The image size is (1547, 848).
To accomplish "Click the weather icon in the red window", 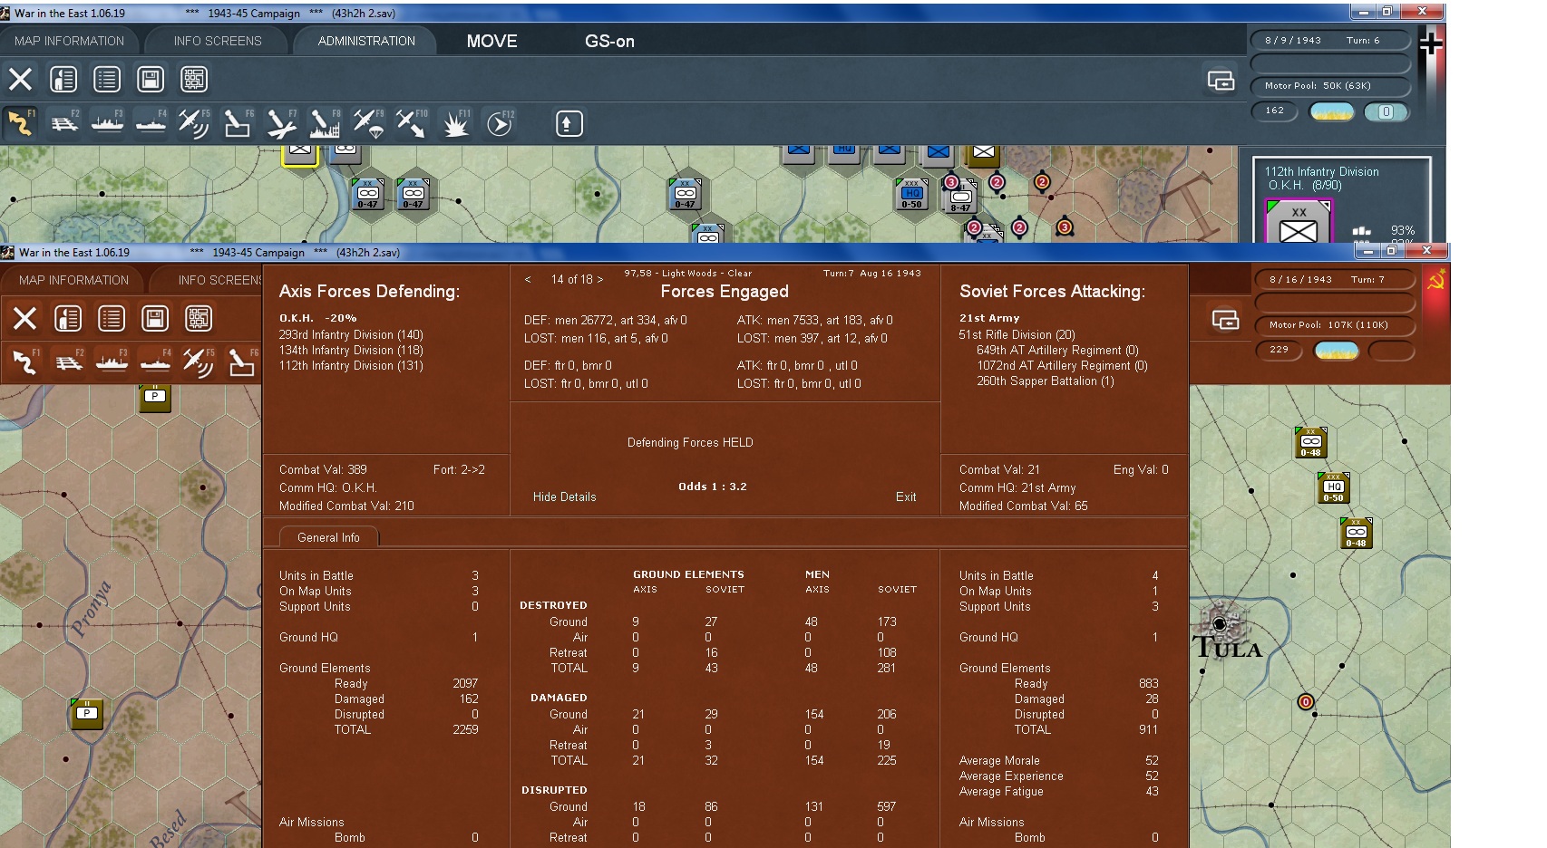I will [x=1337, y=351].
